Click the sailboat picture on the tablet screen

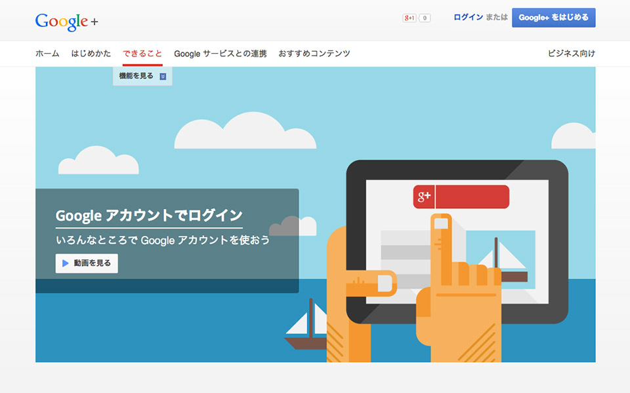501,259
